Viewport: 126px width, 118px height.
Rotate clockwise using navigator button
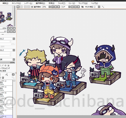point(11,32)
